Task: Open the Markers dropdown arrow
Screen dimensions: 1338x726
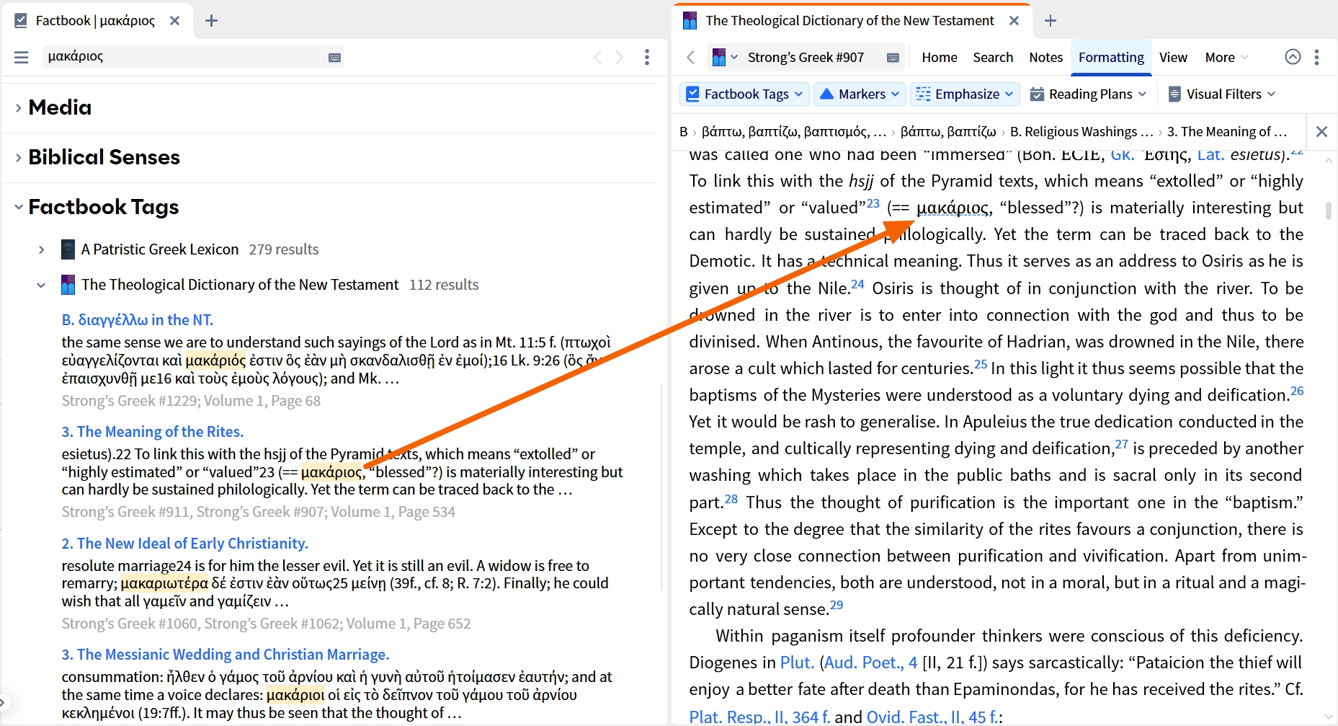Action: pos(895,94)
